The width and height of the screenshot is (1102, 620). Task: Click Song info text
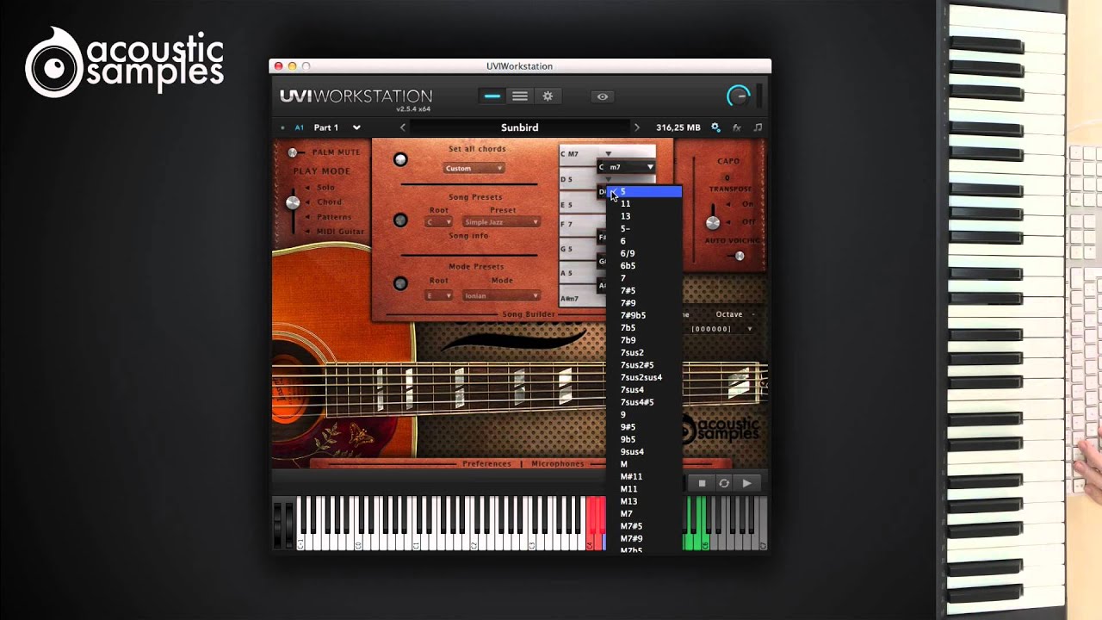[468, 235]
